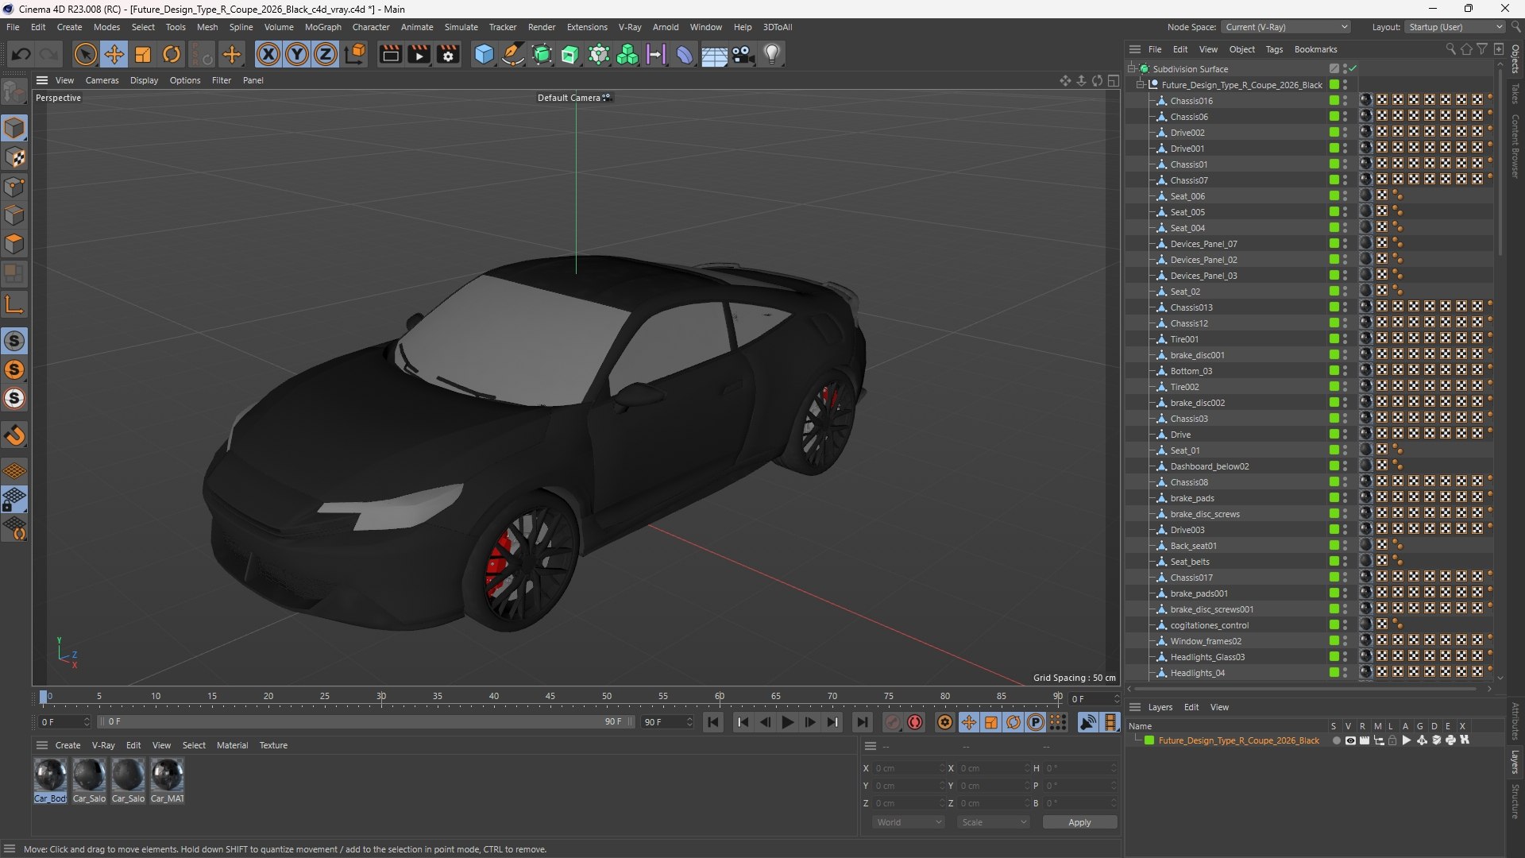Click Render View clapperboard icon
The width and height of the screenshot is (1525, 858).
coord(390,54)
